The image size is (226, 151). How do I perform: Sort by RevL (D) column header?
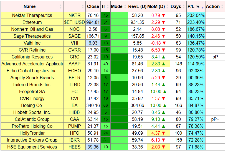coord(137,6)
